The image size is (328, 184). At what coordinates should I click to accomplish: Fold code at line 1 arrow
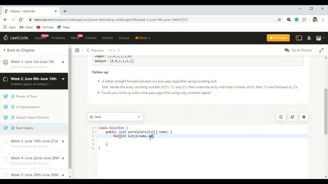(96, 128)
